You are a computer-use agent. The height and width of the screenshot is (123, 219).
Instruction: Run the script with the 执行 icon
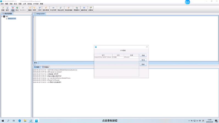[17, 8]
